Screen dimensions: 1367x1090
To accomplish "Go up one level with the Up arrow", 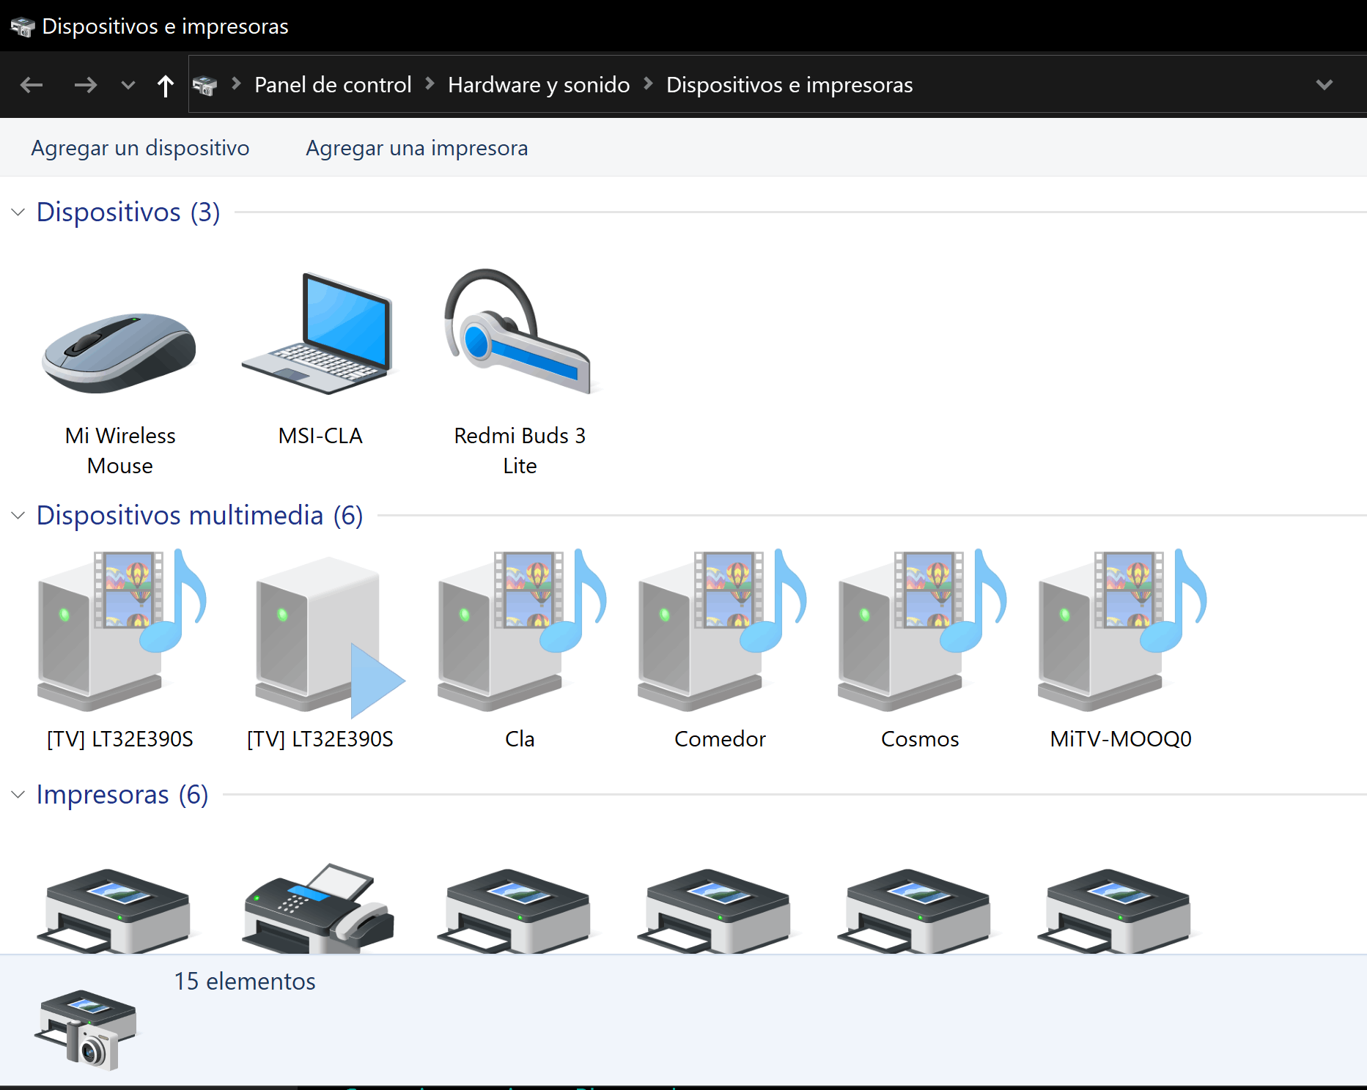I will click(x=166, y=86).
